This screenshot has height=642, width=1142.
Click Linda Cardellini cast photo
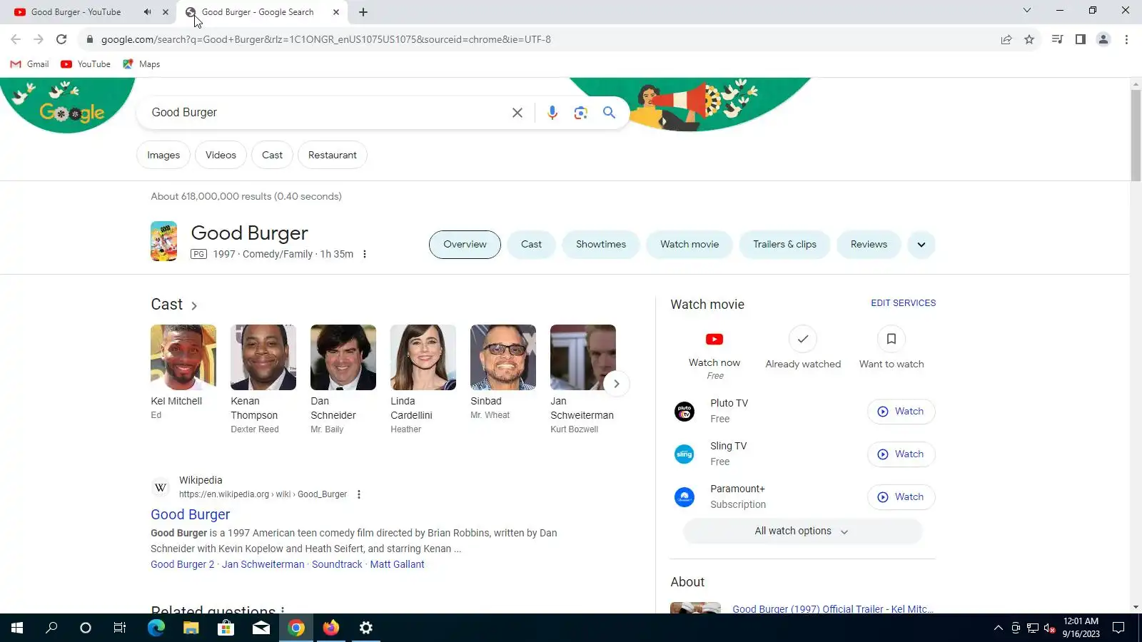[423, 357]
